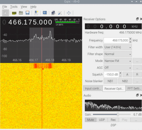Click the bookmark icon in toolbar
This screenshot has height=130, width=142.
coord(36,13)
